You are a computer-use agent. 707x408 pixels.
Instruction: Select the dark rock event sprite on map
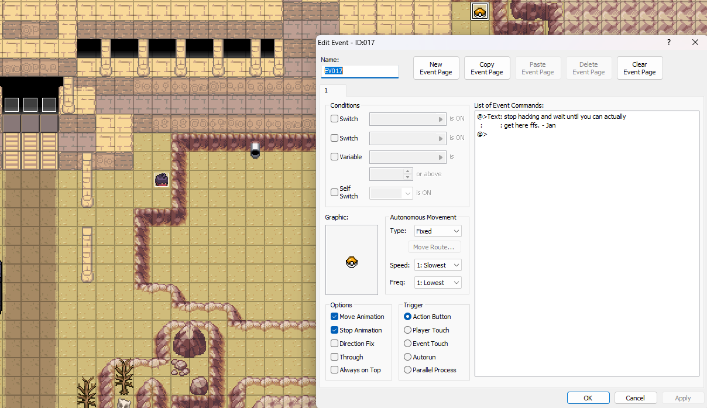(162, 180)
